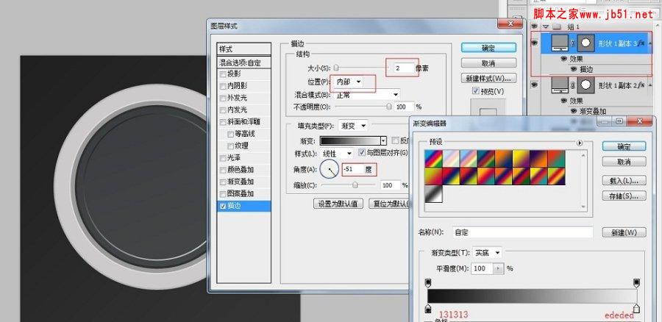Enable the 外发光 checkbox

click(x=222, y=98)
